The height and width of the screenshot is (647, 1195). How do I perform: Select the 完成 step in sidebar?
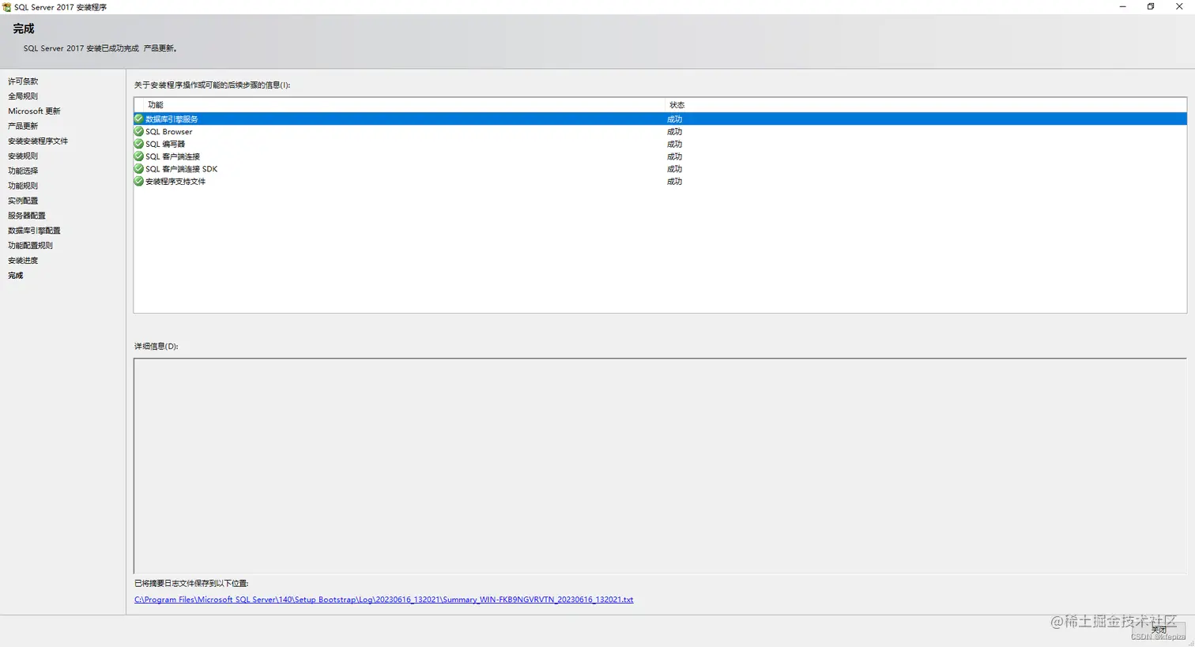pos(16,276)
